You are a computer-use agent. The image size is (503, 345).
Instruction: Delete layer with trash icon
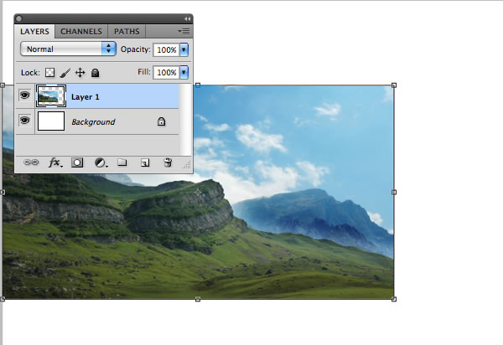[x=168, y=162]
